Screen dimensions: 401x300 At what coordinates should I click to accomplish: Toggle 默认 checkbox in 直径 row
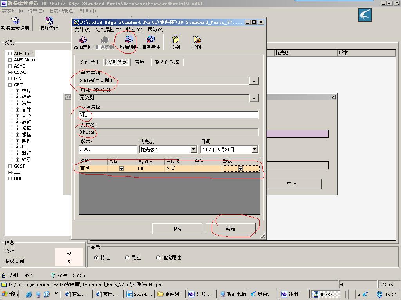coord(240,168)
